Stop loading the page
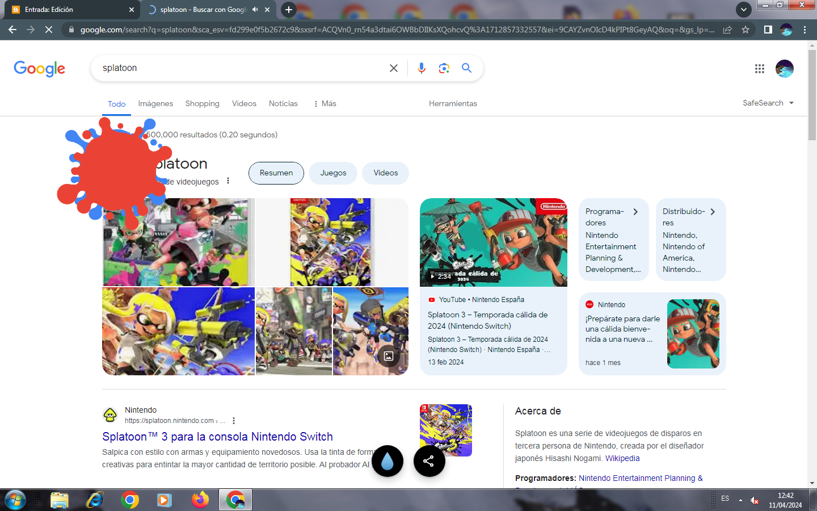 point(49,30)
